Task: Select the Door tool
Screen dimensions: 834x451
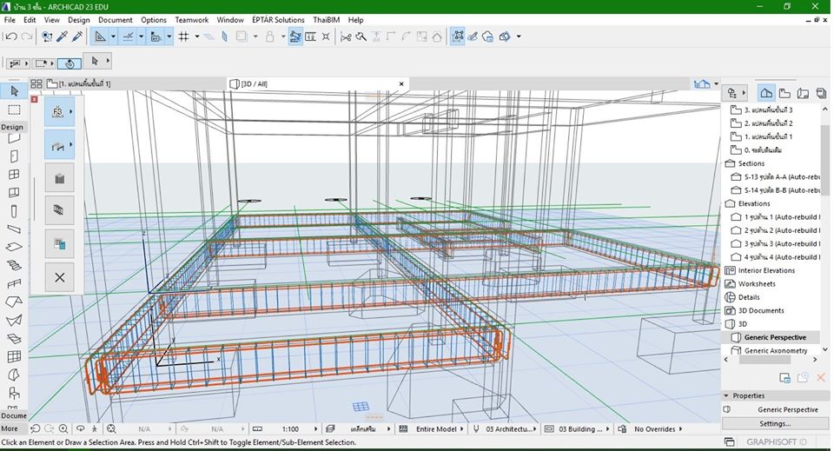Action: (15, 156)
